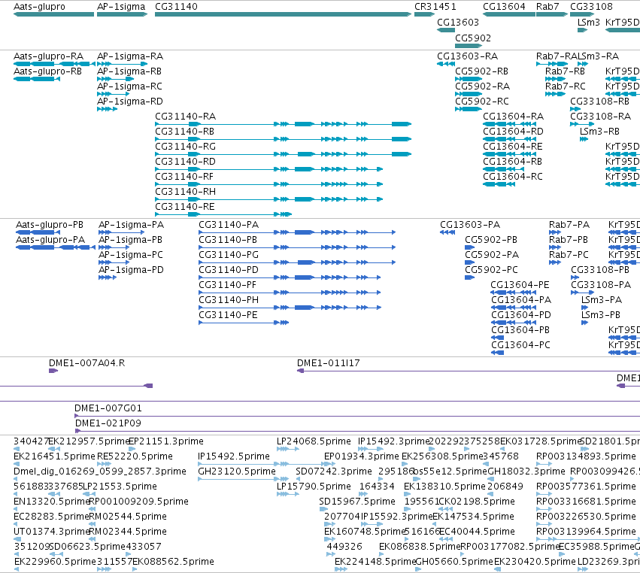Click the Aats-glupro gene label
This screenshot has height=573, width=640.
[x=39, y=7]
